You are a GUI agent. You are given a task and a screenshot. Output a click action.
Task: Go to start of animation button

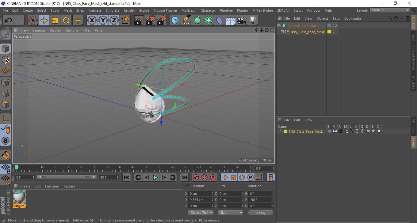[126, 177]
